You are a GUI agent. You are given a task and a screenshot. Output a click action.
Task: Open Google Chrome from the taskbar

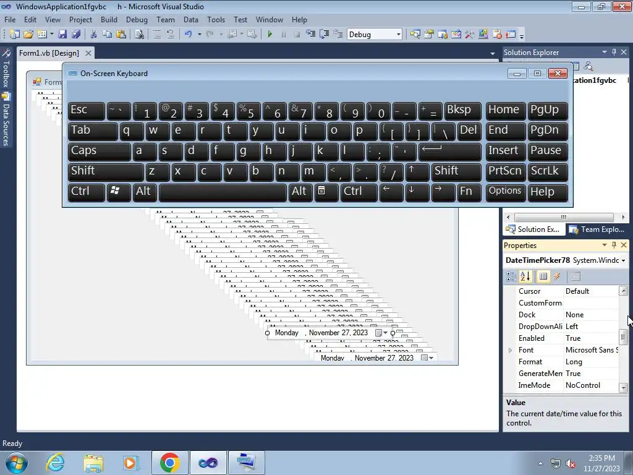click(x=169, y=463)
